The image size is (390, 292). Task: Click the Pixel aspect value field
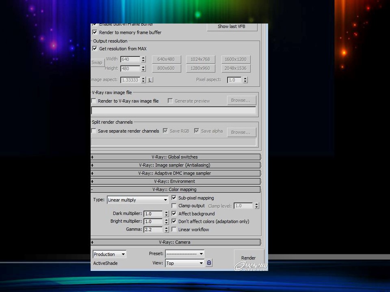click(234, 80)
